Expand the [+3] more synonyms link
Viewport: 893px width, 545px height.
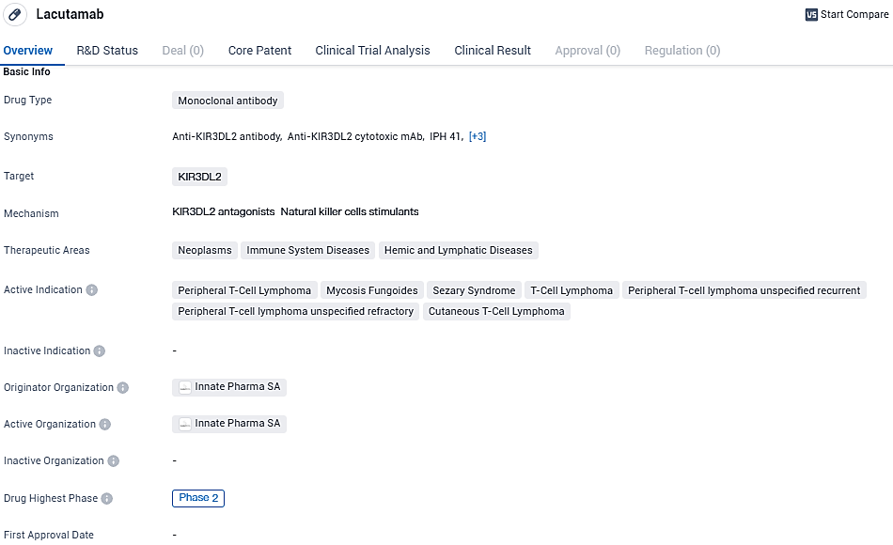coord(478,137)
